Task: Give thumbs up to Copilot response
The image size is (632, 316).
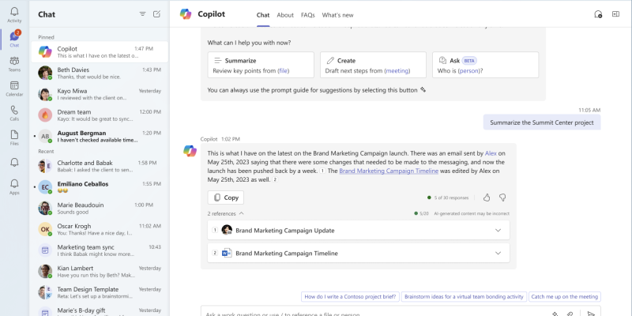Action: [487, 197]
